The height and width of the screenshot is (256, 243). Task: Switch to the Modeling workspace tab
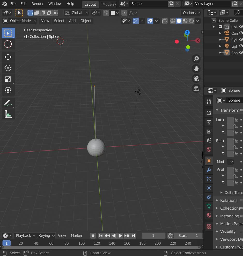tap(109, 4)
